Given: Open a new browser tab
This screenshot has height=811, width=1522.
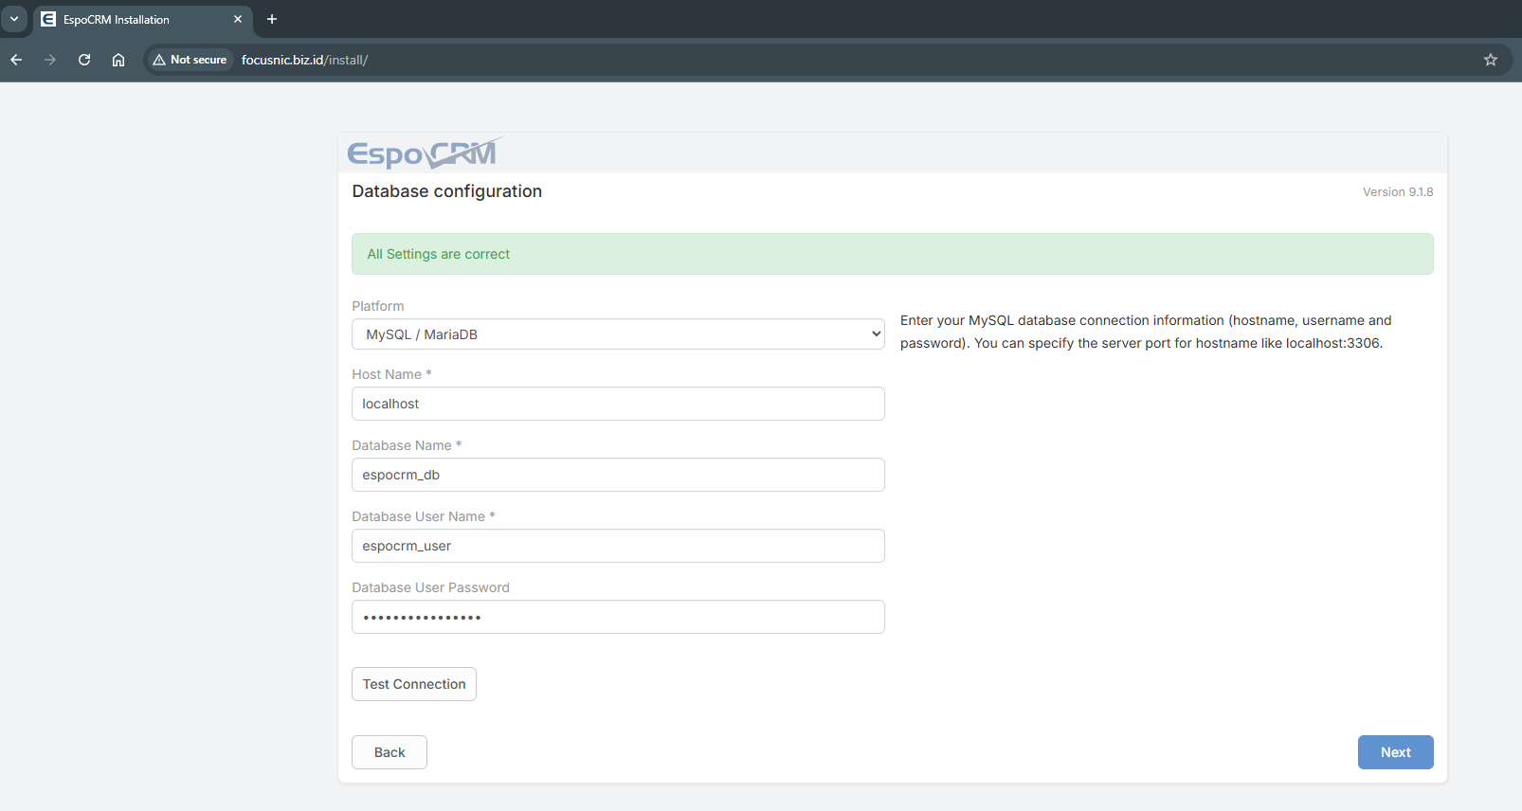Looking at the screenshot, I should point(272,19).
